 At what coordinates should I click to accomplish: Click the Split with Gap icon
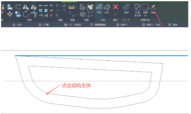46,5
